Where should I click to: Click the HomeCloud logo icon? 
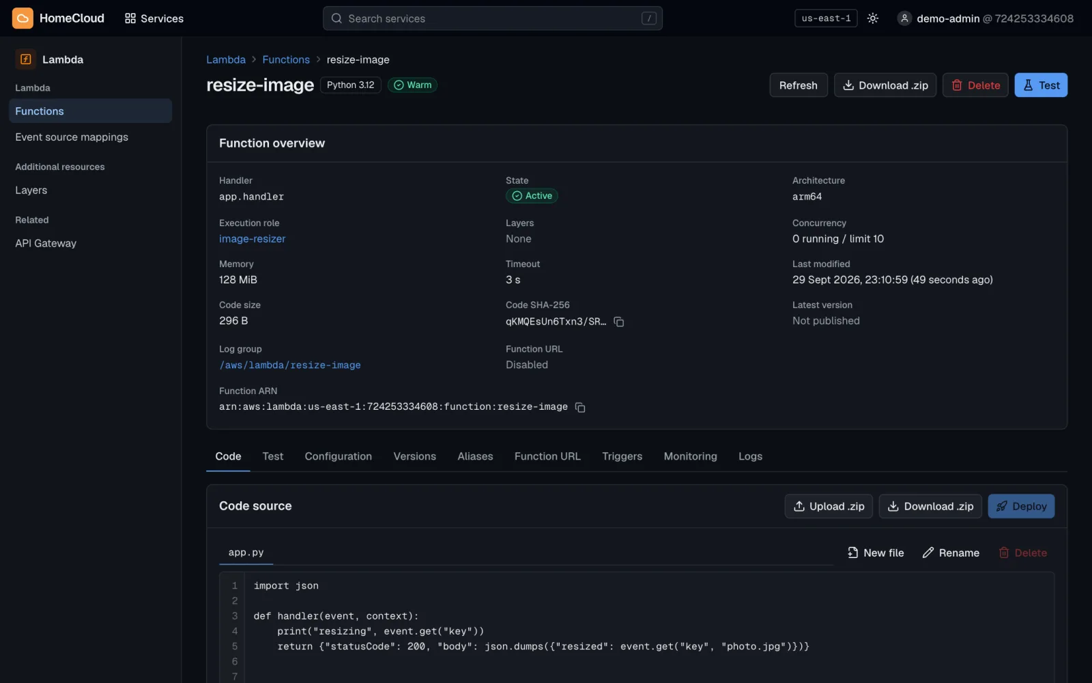(23, 18)
